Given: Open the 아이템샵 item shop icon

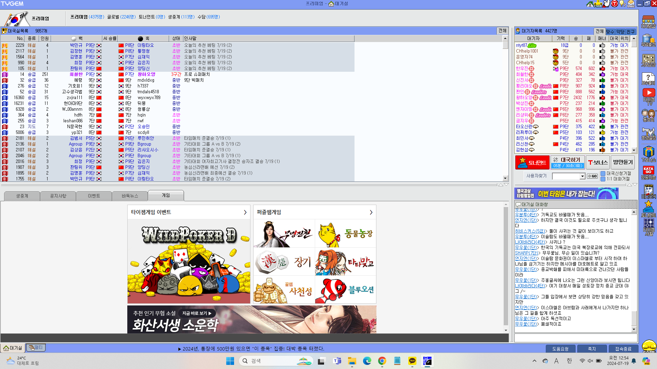Looking at the screenshot, I should tap(648, 22).
